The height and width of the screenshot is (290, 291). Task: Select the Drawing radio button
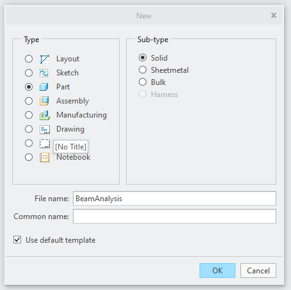29,129
